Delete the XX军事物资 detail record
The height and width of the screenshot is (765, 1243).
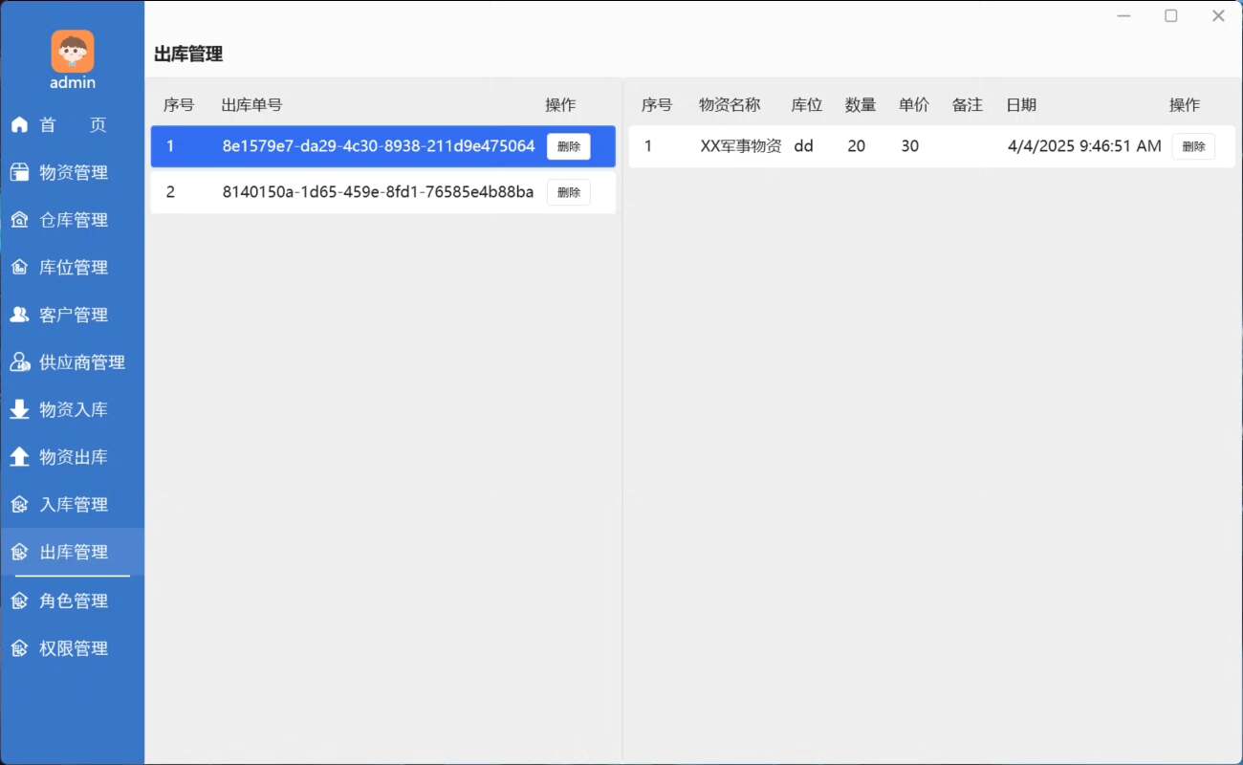(x=1193, y=146)
